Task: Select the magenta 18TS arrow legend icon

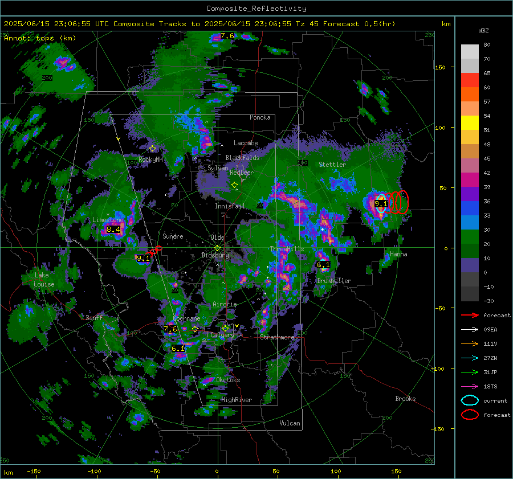Action: [x=470, y=387]
